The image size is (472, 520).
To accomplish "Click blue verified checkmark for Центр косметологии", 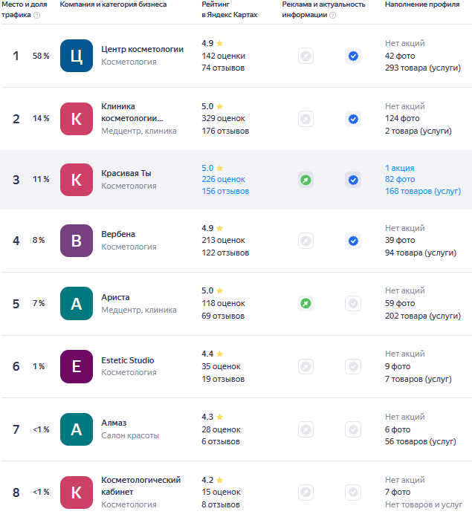I will click(353, 56).
